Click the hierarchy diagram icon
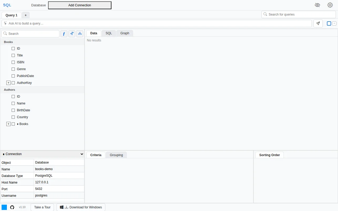The height and width of the screenshot is (211, 338). 80,34
